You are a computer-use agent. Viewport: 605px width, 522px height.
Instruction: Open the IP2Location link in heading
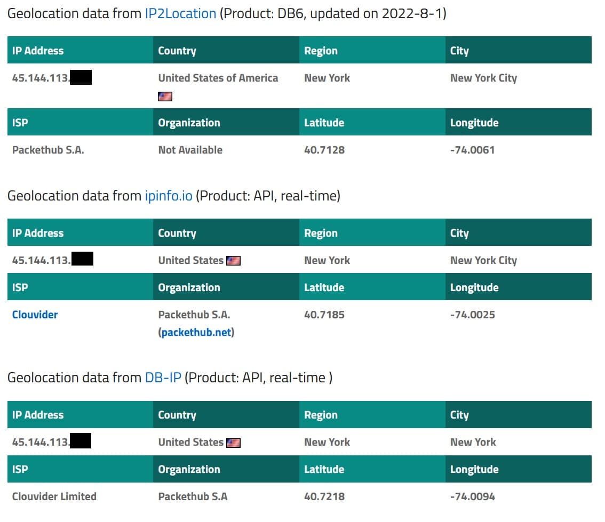click(x=180, y=14)
